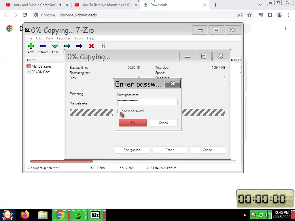Expand the Chrome tab search chevron

click(260, 5)
